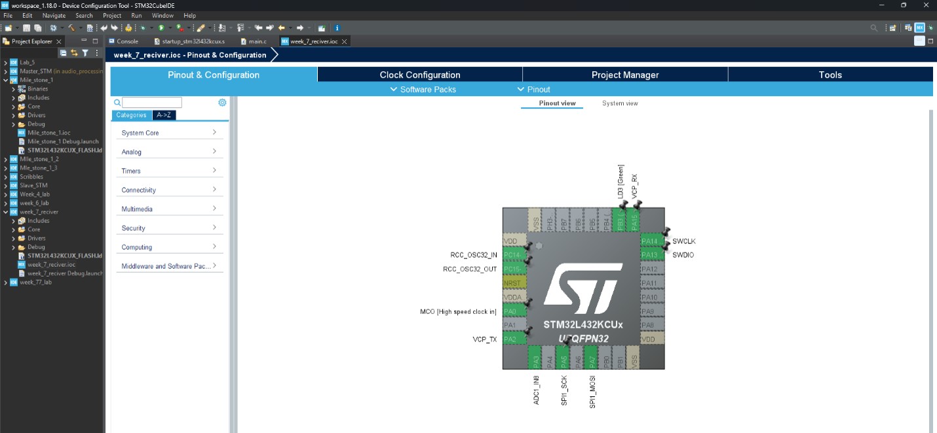The width and height of the screenshot is (937, 433).
Task: Minimize the Project Explorer view
Action: point(84,41)
